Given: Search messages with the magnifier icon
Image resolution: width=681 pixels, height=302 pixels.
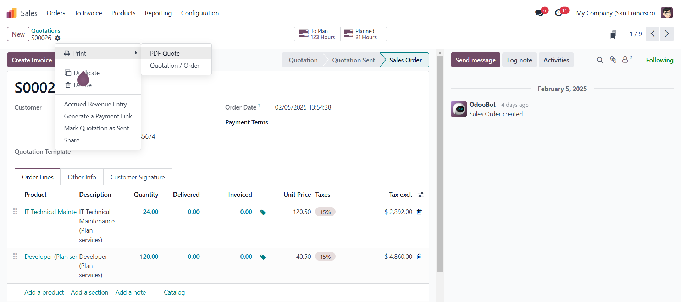Looking at the screenshot, I should pos(600,60).
